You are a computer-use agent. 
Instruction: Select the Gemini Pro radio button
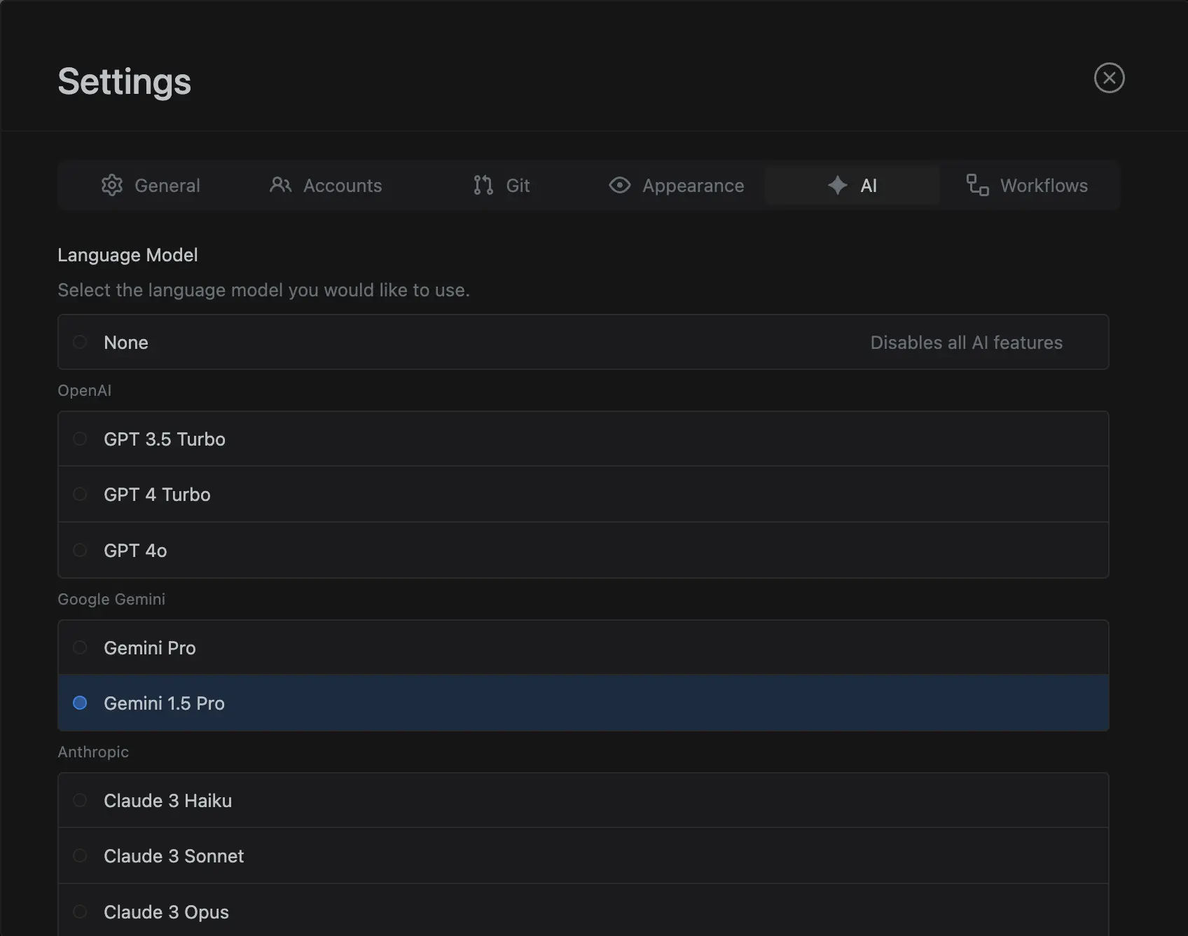click(80, 647)
